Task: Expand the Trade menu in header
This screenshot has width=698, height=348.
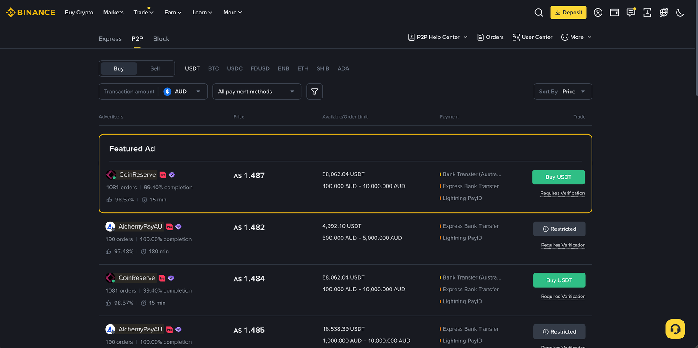Action: 144,12
